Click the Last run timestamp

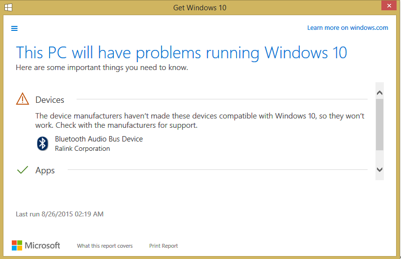pos(59,214)
